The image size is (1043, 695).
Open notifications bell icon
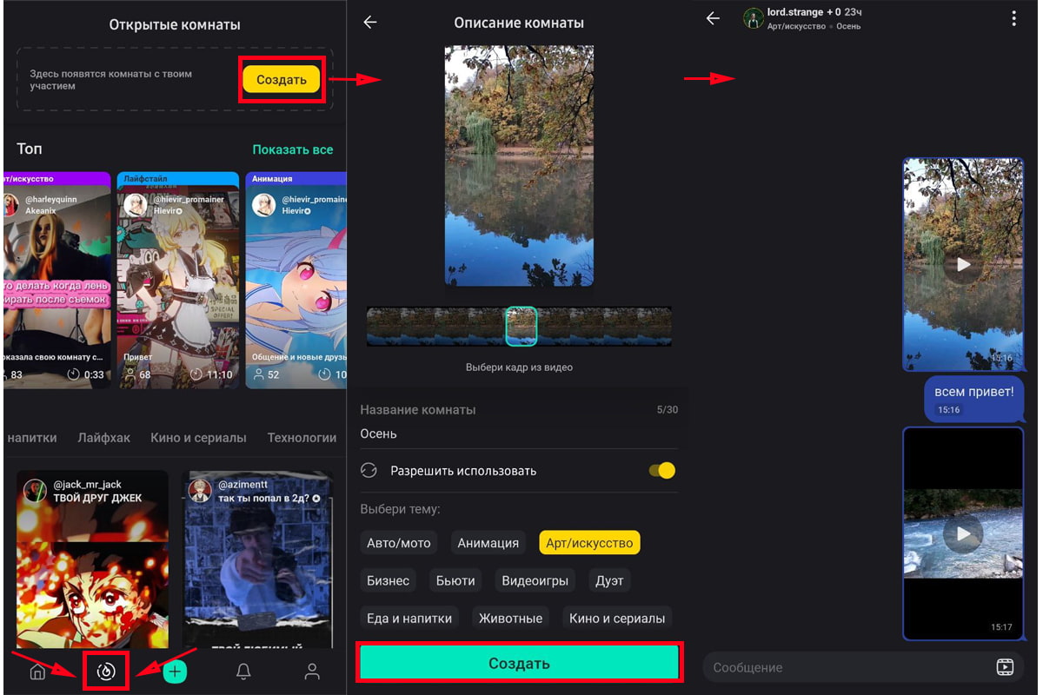click(244, 672)
